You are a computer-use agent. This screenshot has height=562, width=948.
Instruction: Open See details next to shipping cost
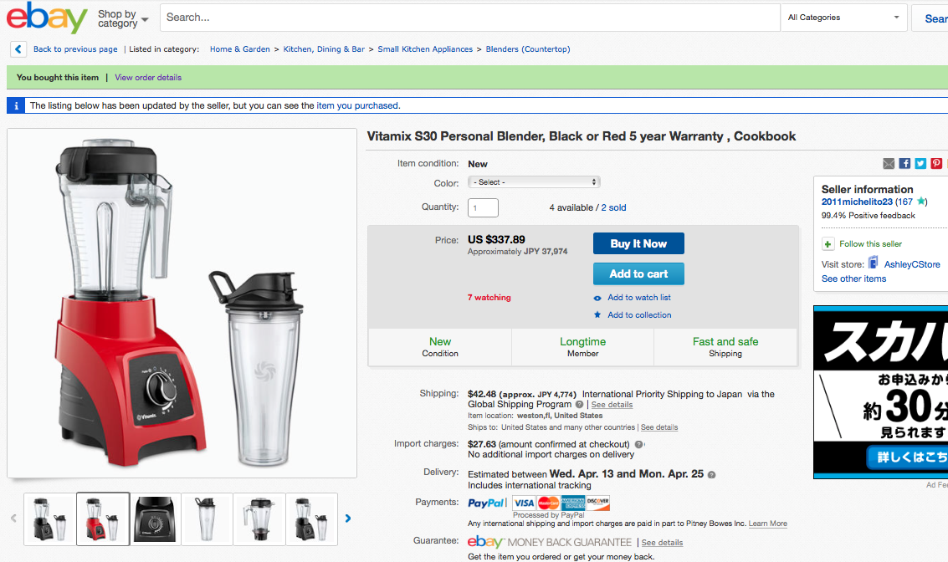(610, 405)
